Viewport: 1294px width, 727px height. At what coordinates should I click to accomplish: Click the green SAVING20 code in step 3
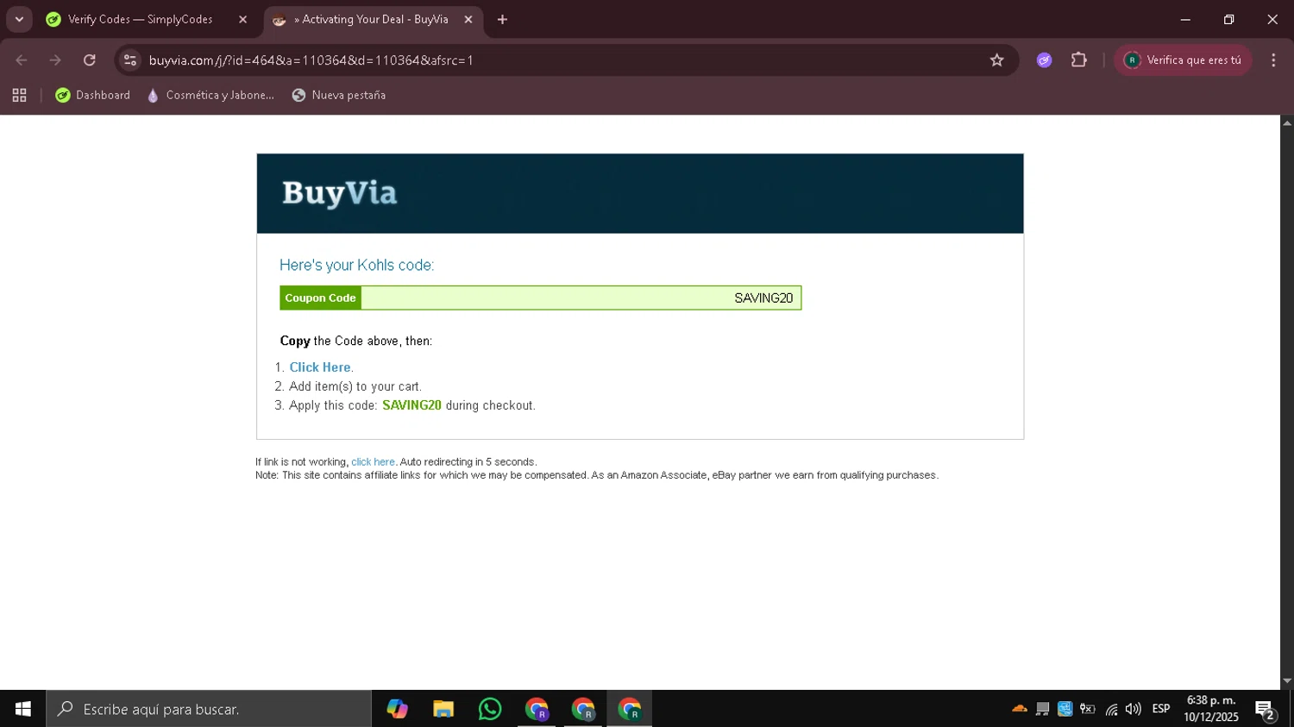tap(411, 405)
